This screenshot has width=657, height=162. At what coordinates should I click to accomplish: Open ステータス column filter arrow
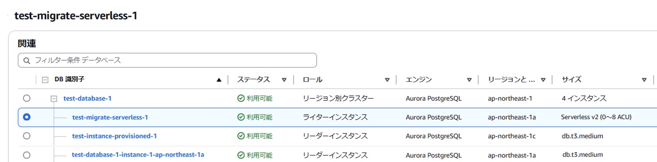tap(284, 80)
